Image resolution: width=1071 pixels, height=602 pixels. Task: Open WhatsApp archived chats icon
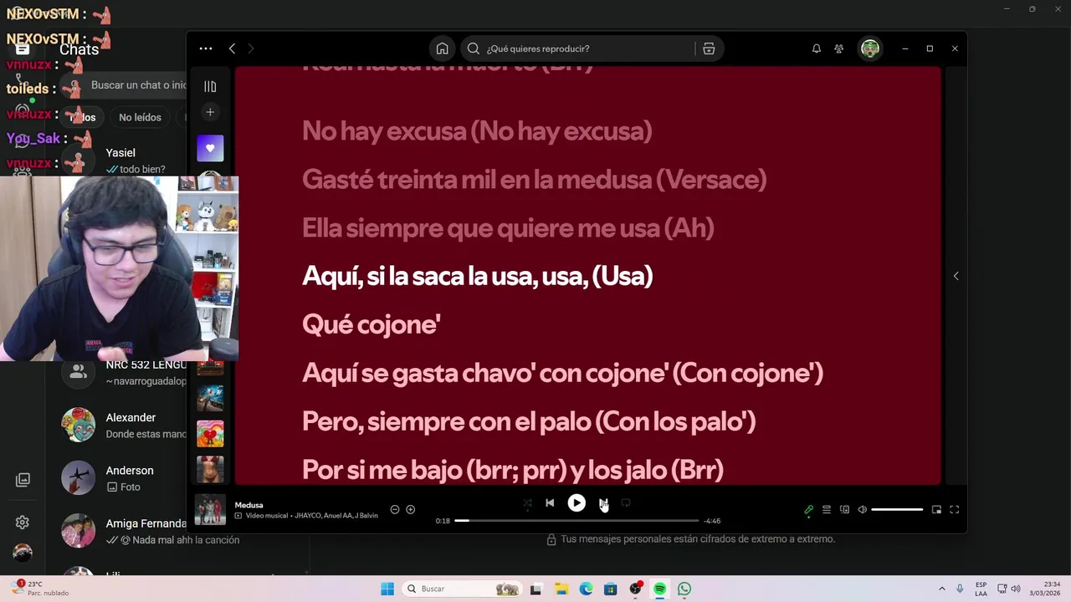point(23,480)
